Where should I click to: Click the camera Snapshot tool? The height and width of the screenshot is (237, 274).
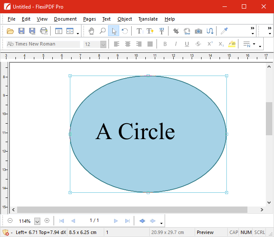coord(198,31)
